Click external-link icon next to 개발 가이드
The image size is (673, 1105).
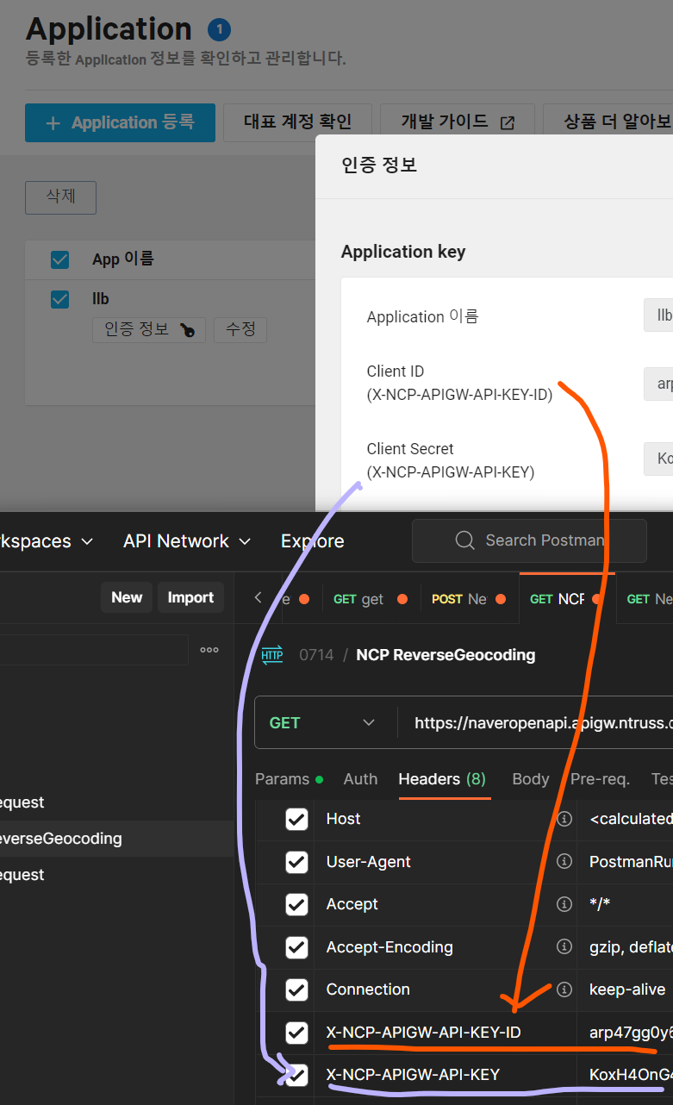pos(507,122)
